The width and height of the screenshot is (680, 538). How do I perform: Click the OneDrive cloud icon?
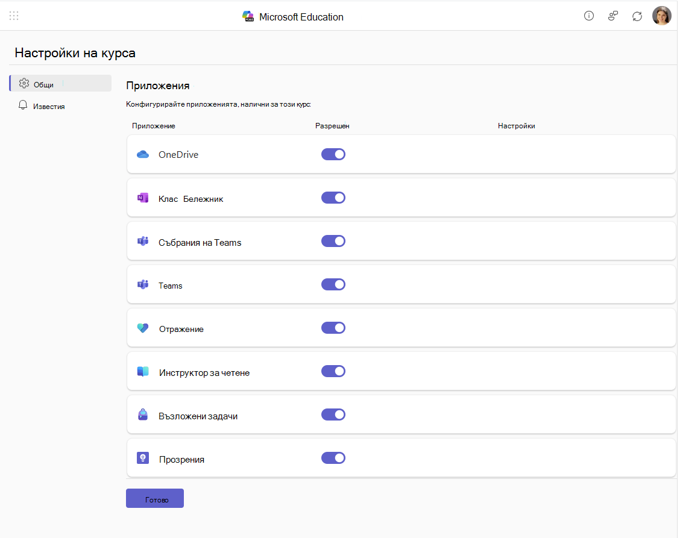point(143,154)
